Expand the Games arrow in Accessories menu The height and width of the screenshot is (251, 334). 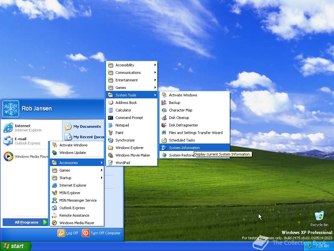(155, 88)
